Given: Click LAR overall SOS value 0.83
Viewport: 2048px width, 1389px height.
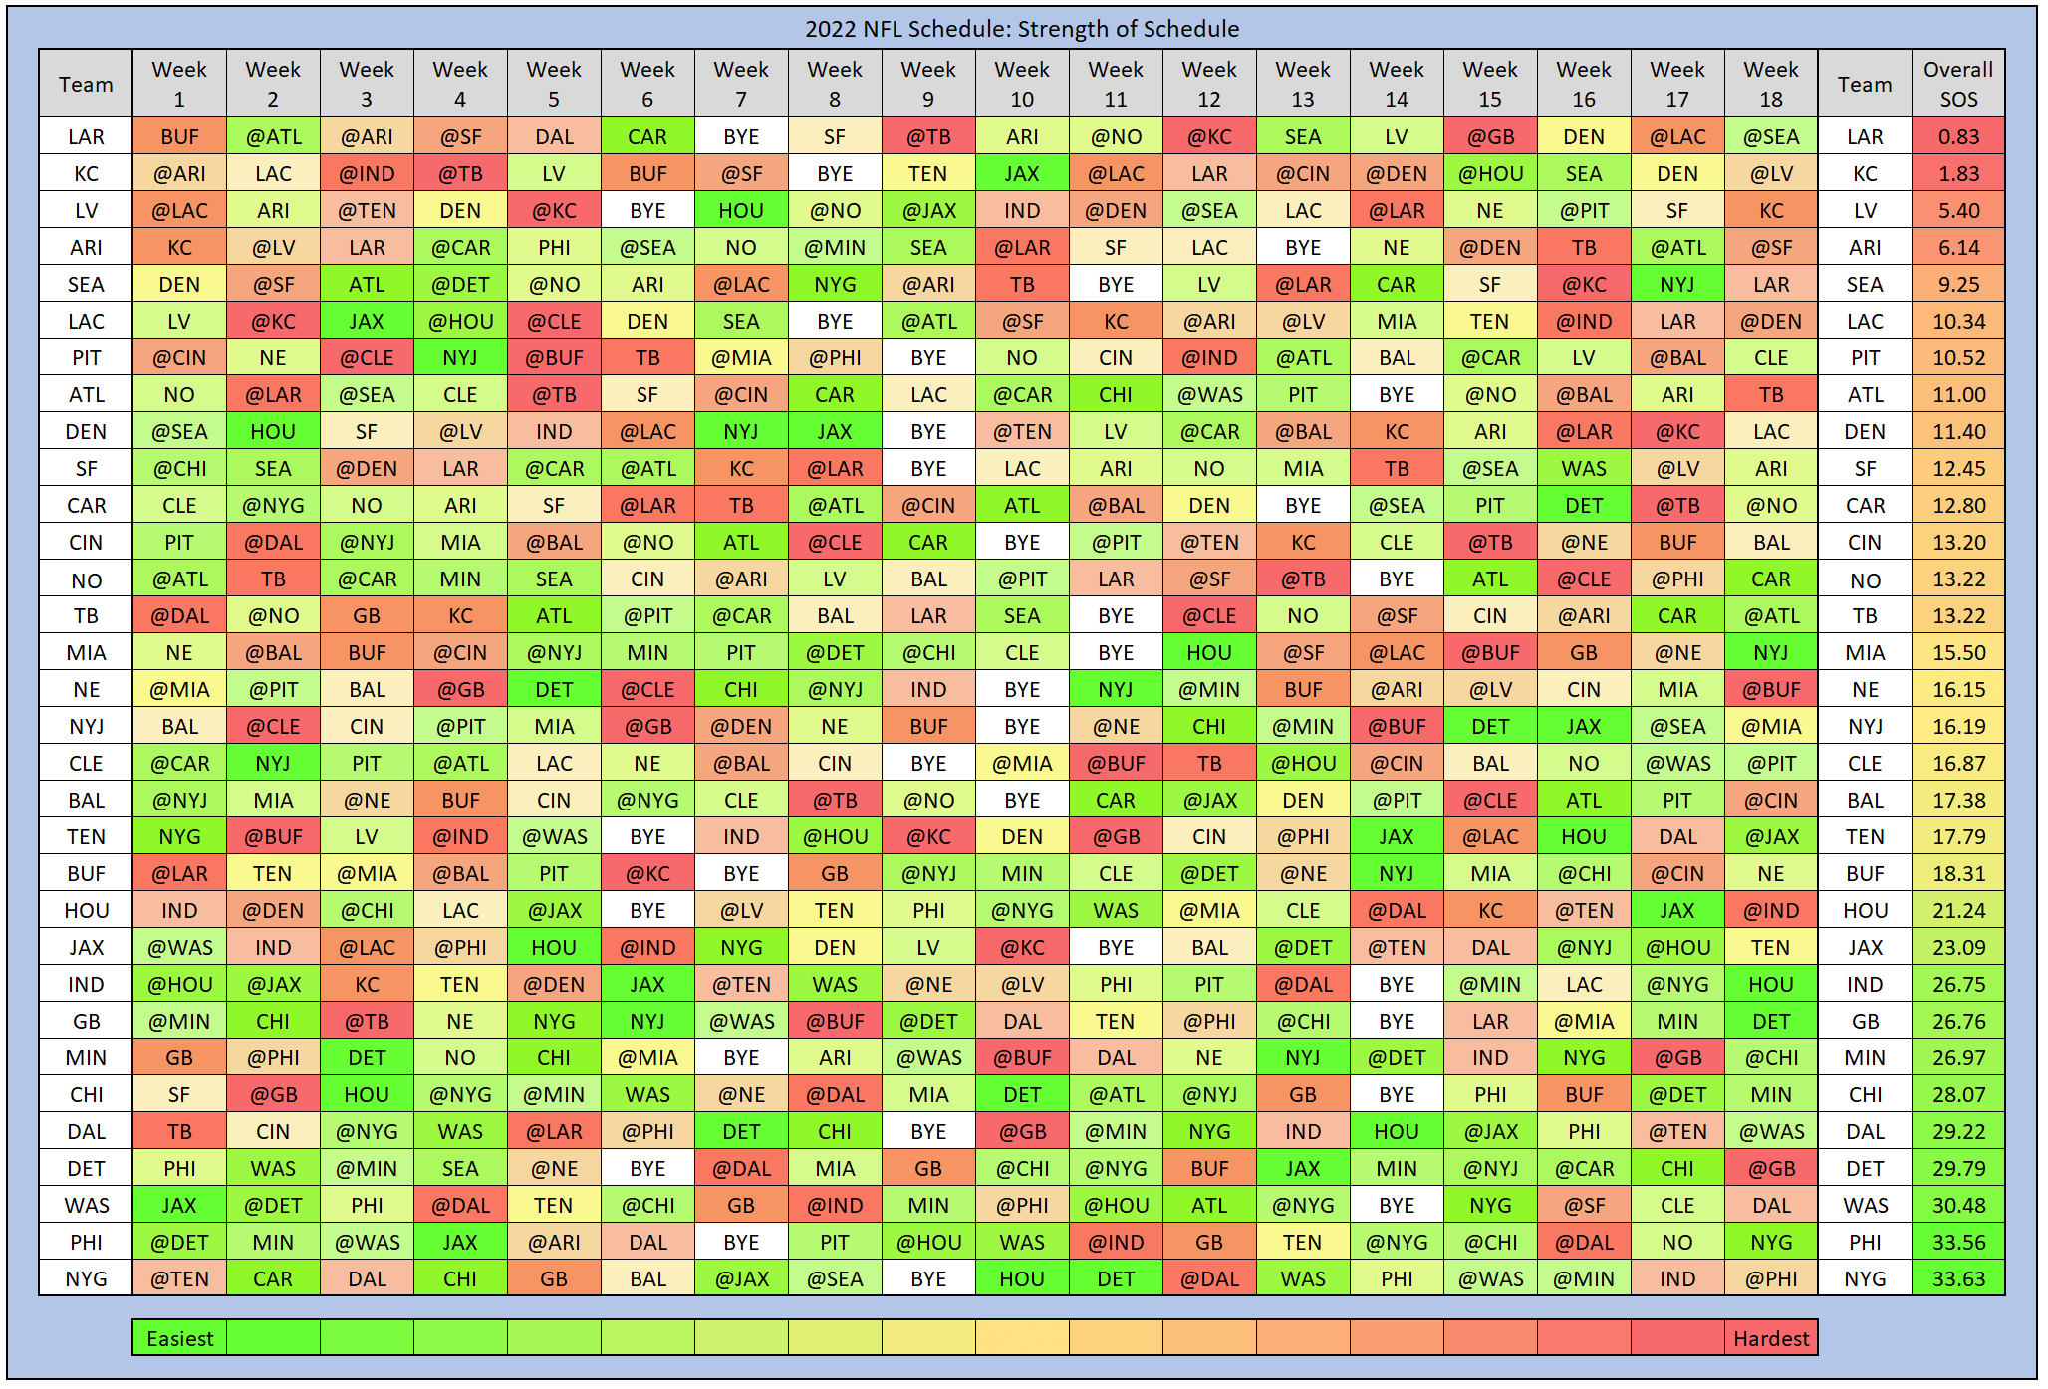Looking at the screenshot, I should 1958,136.
